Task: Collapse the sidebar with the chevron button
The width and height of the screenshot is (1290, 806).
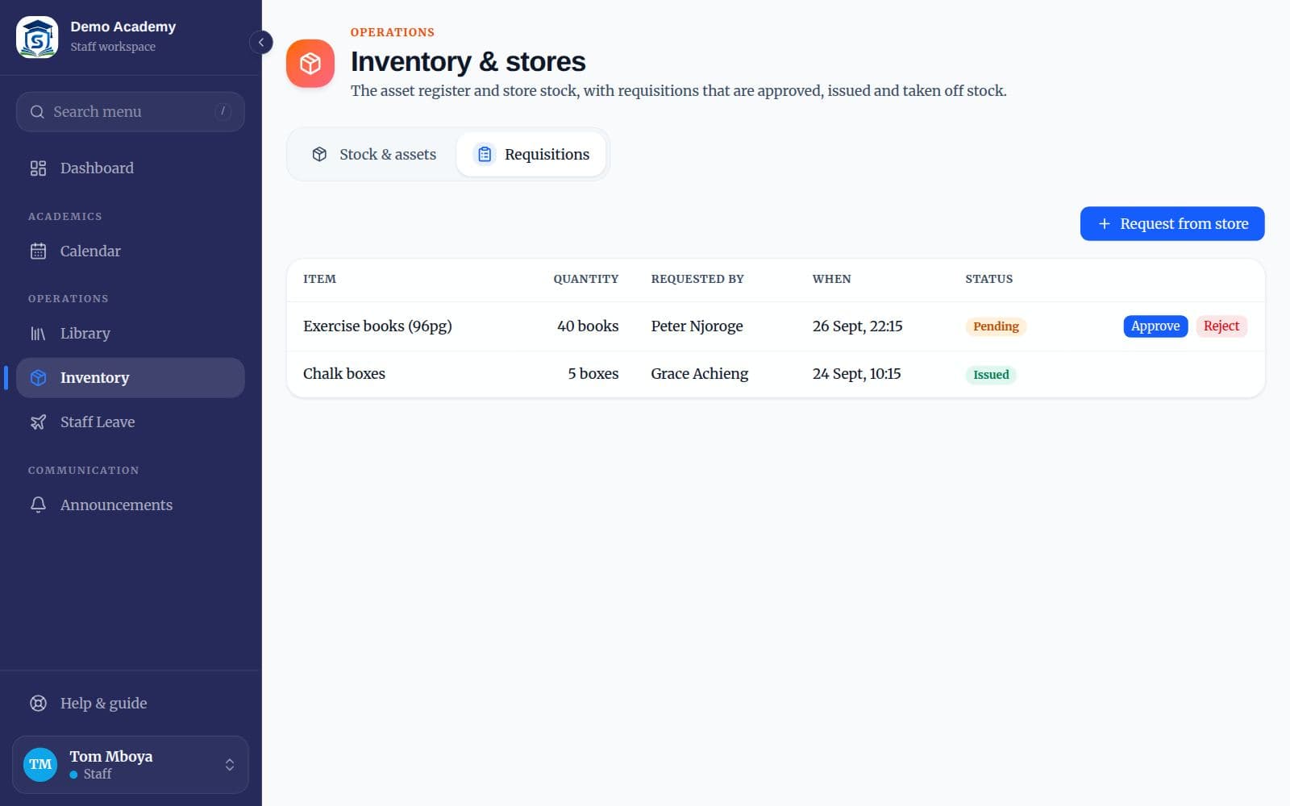Action: coord(260,42)
